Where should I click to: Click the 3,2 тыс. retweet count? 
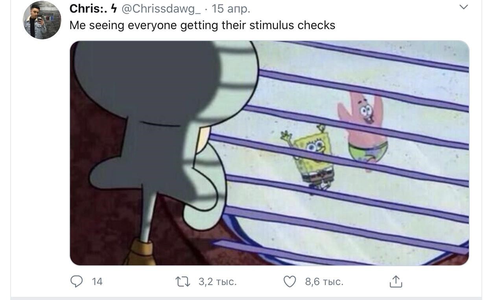[218, 281]
